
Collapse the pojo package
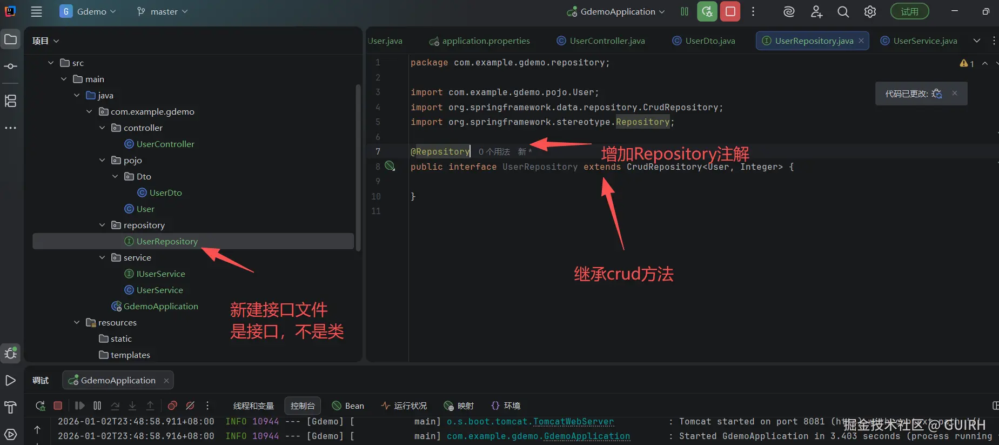102,160
